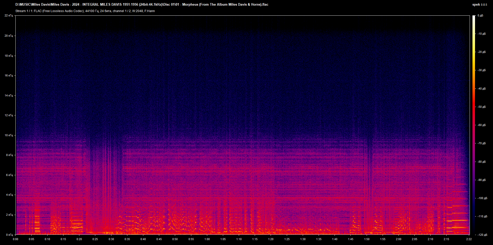Click the 0 кГц frequency axis label

[10, 235]
